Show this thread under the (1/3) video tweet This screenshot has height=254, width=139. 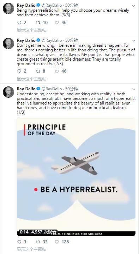click(x=32, y=249)
